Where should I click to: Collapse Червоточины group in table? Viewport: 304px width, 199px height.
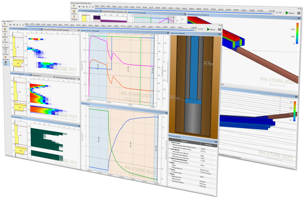169,142
